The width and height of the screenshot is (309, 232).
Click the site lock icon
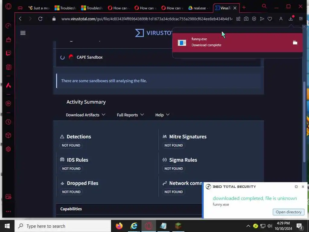click(54, 19)
